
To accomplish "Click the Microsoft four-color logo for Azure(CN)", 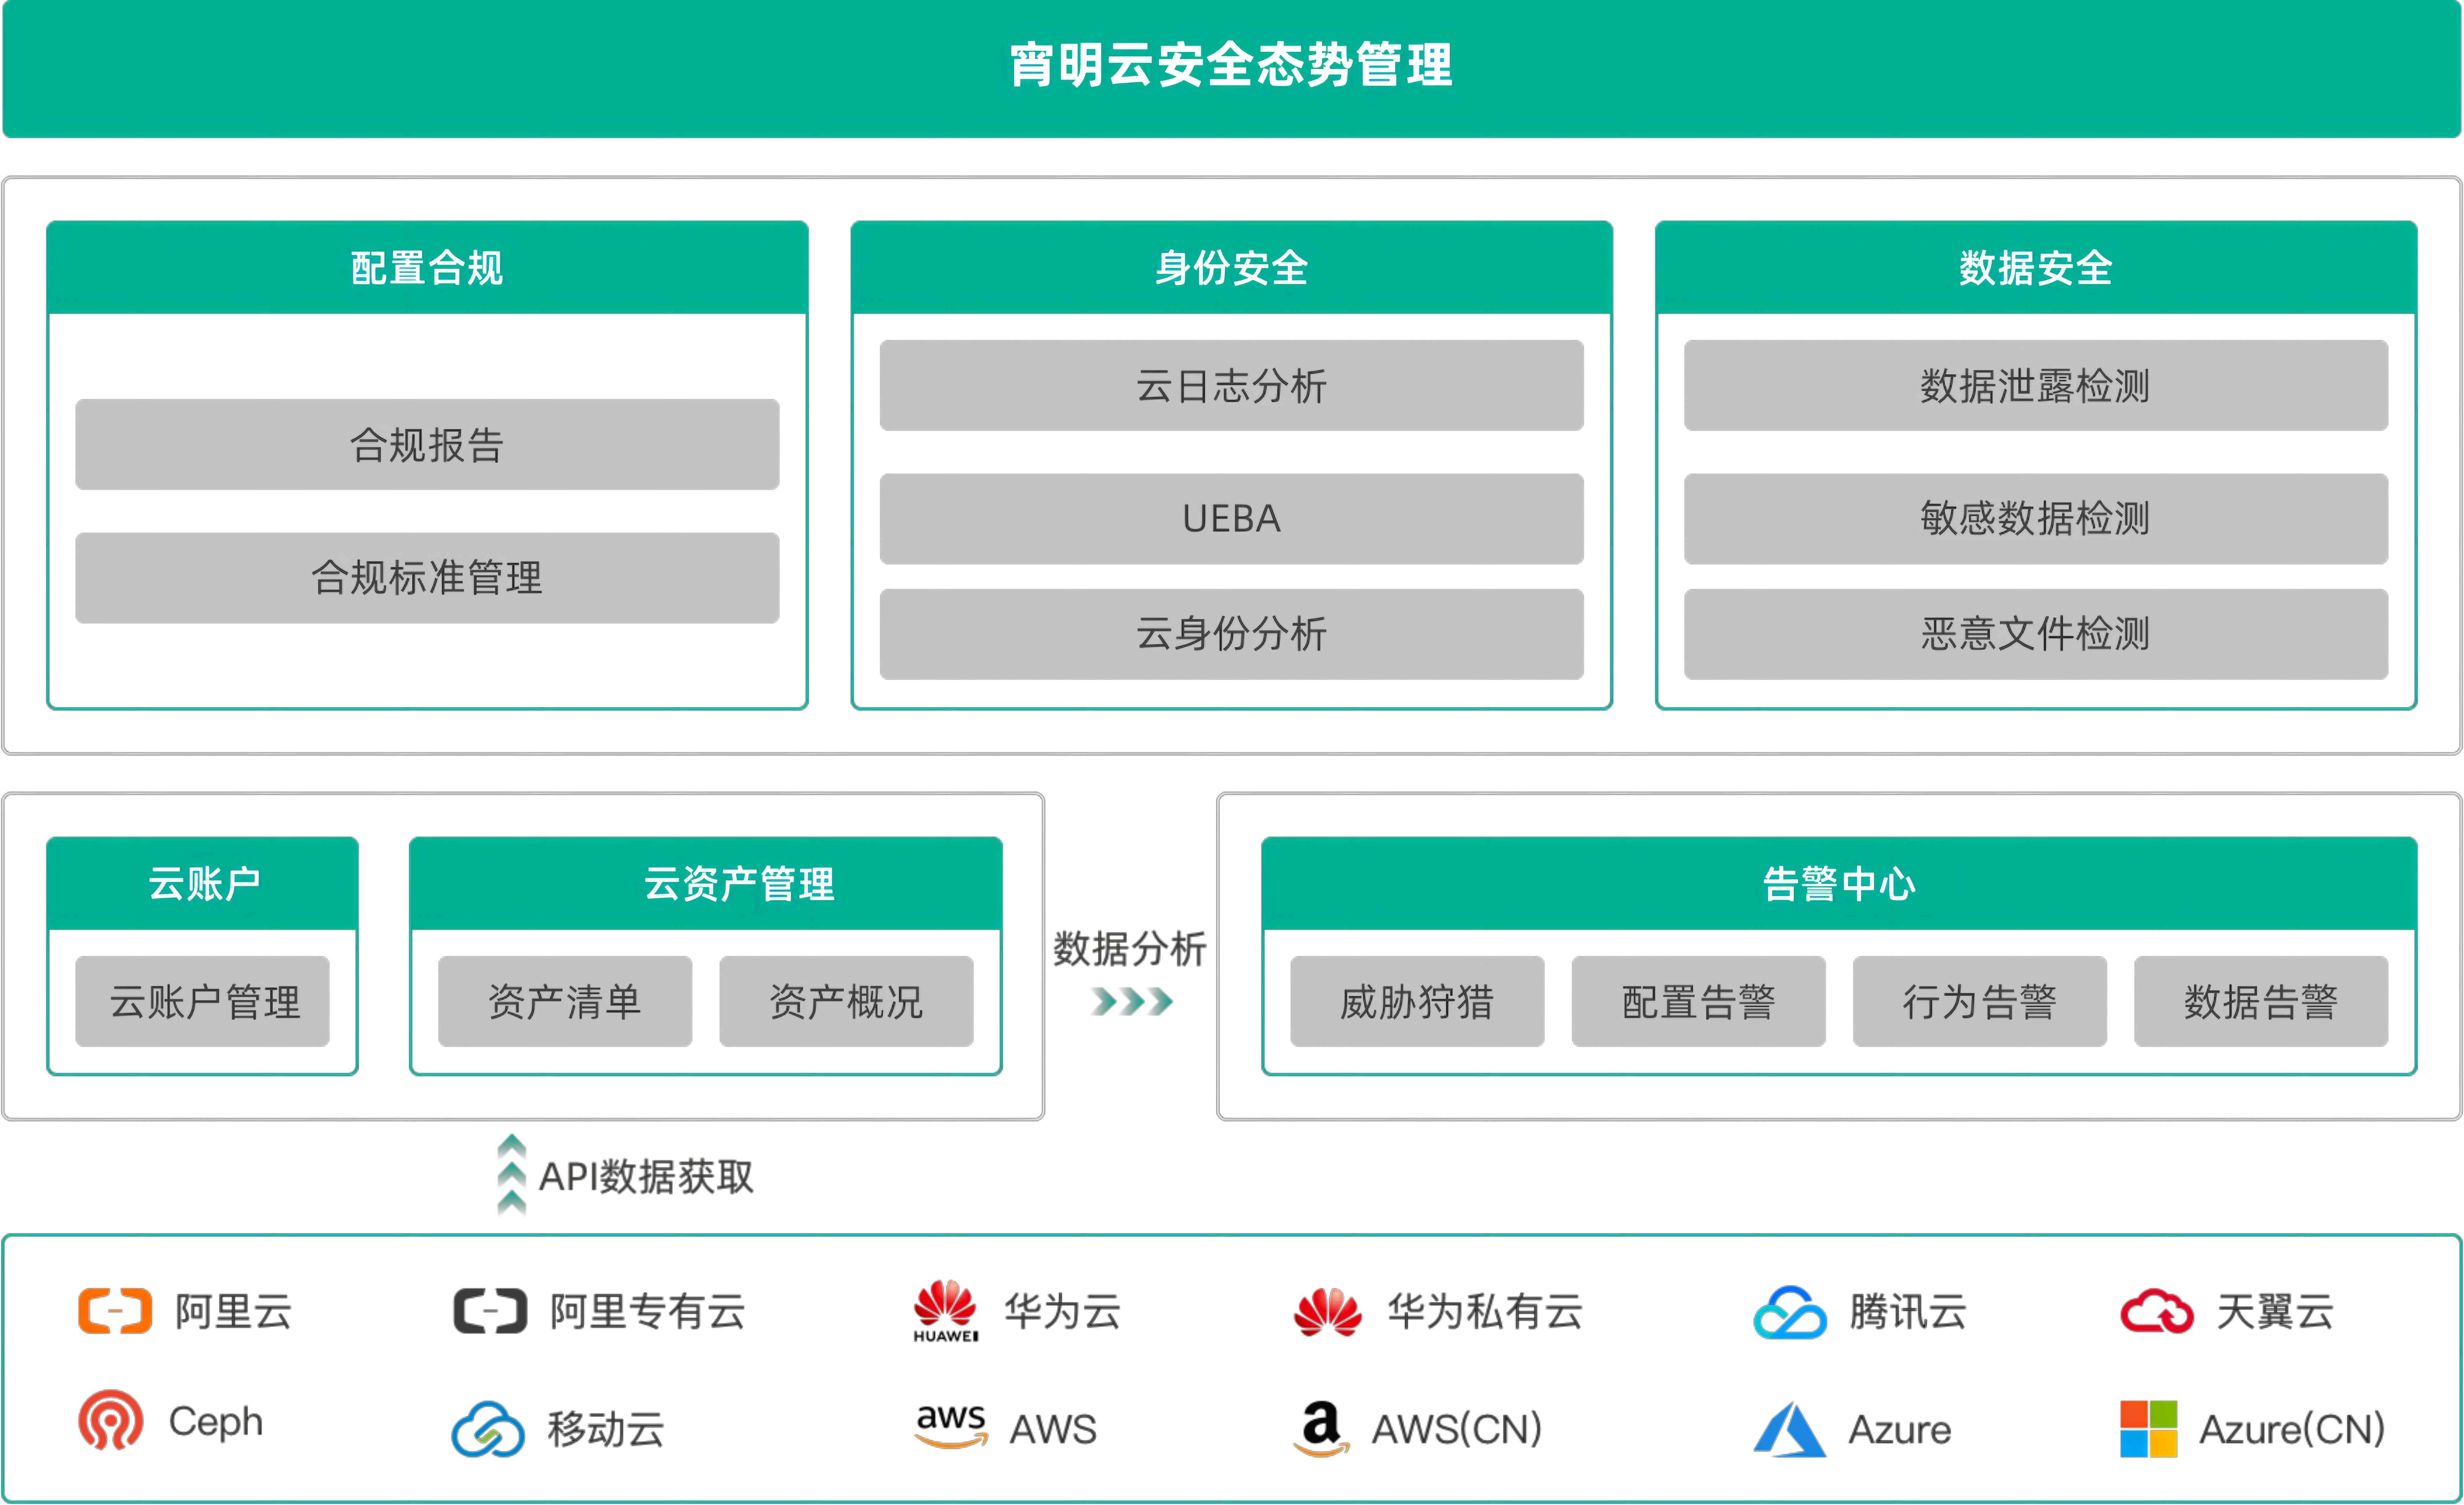I will tap(2149, 1429).
